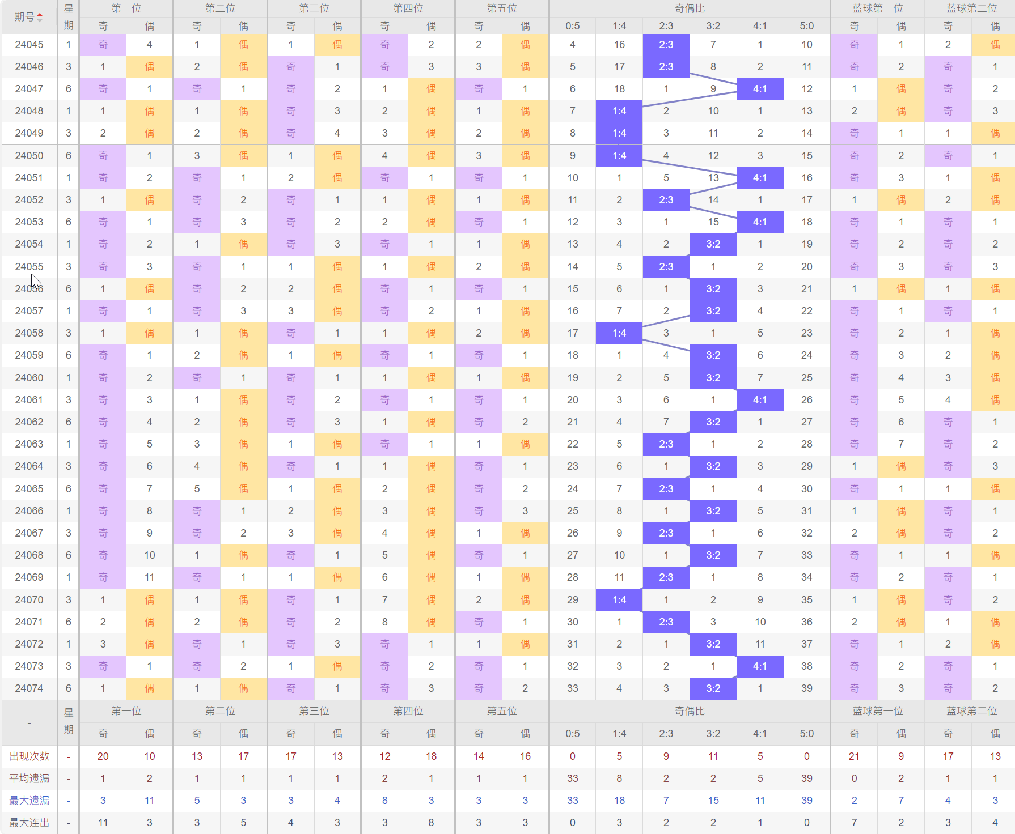Image resolution: width=1015 pixels, height=834 pixels.
Task: Click the highlighted 1:4 cell in row 24070
Action: [x=619, y=600]
